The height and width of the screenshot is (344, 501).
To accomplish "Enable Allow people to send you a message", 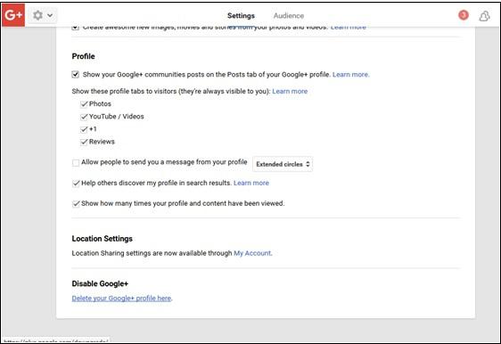I will coord(76,163).
